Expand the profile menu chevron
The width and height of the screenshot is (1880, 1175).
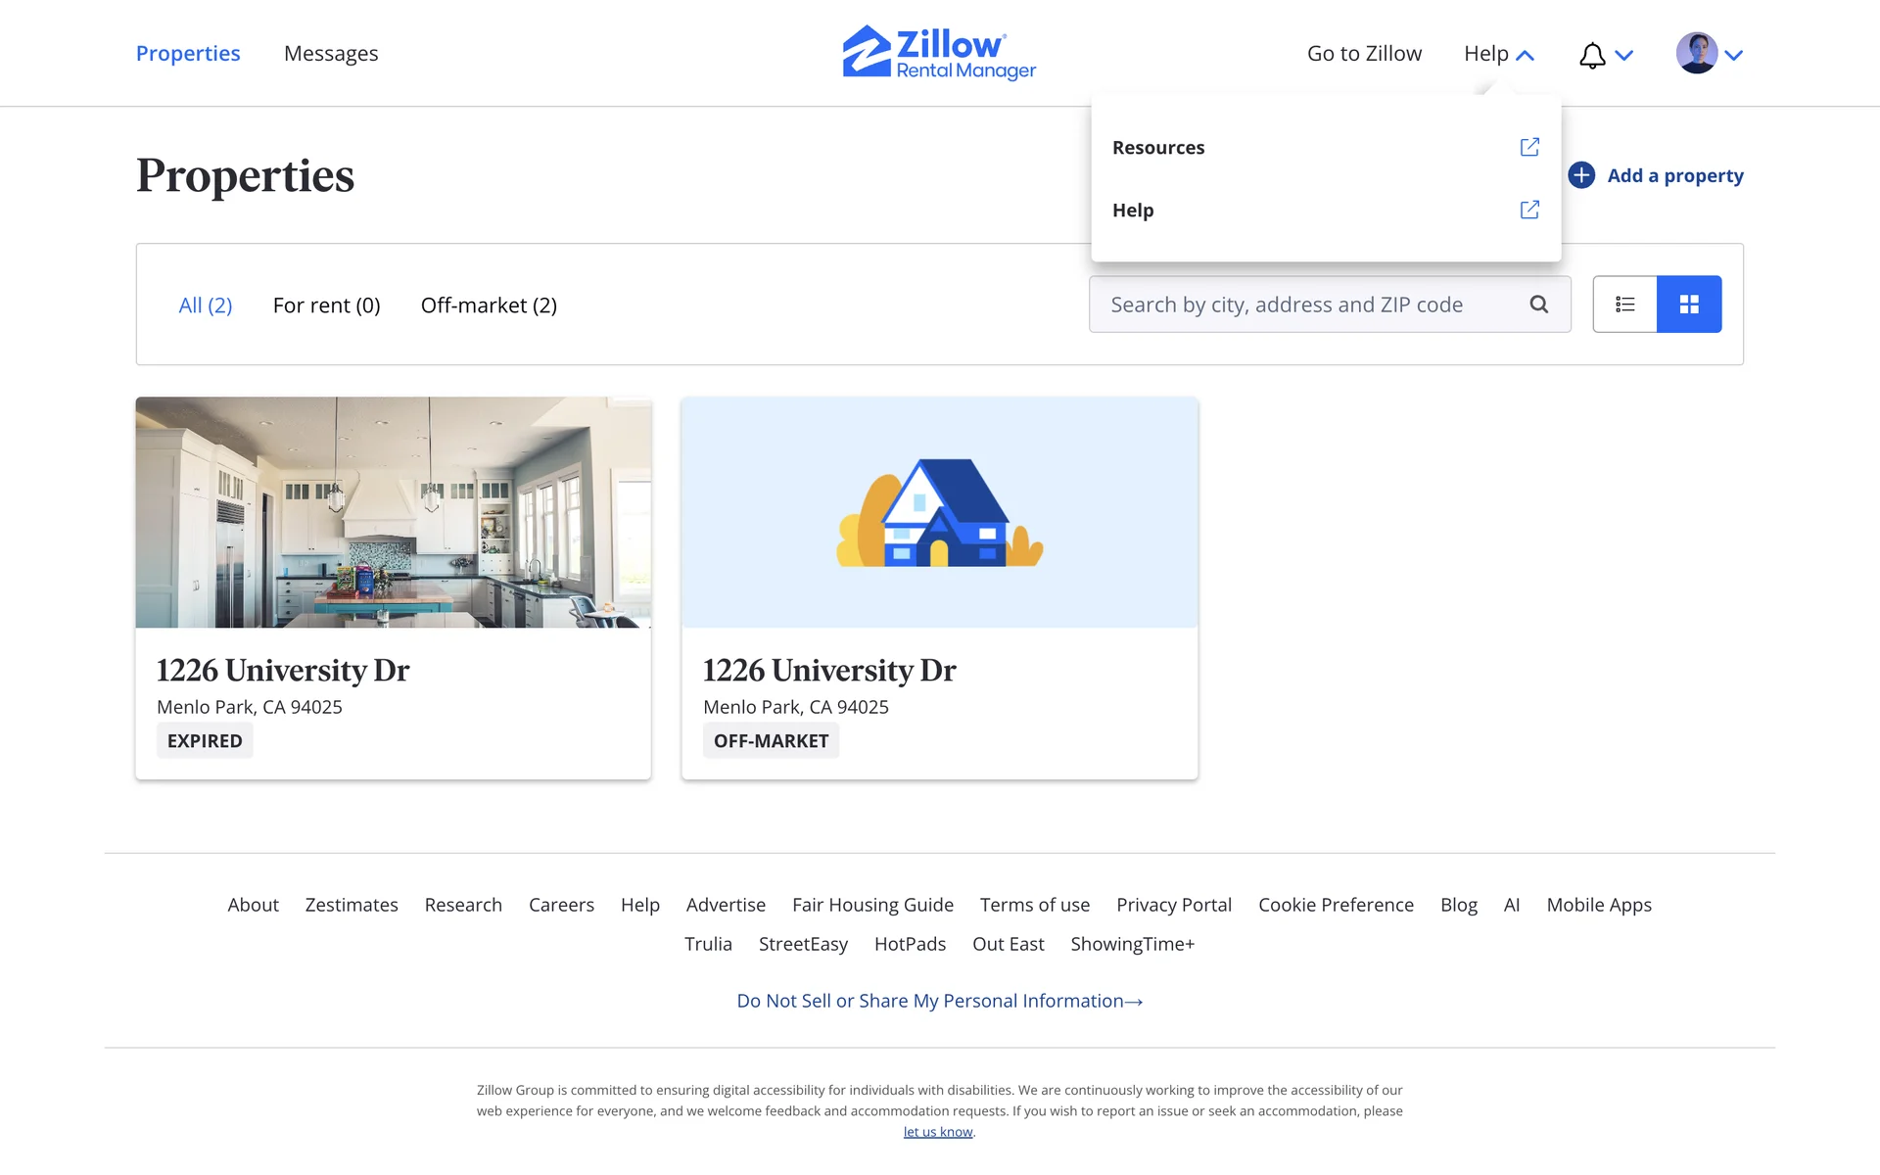1734,56
